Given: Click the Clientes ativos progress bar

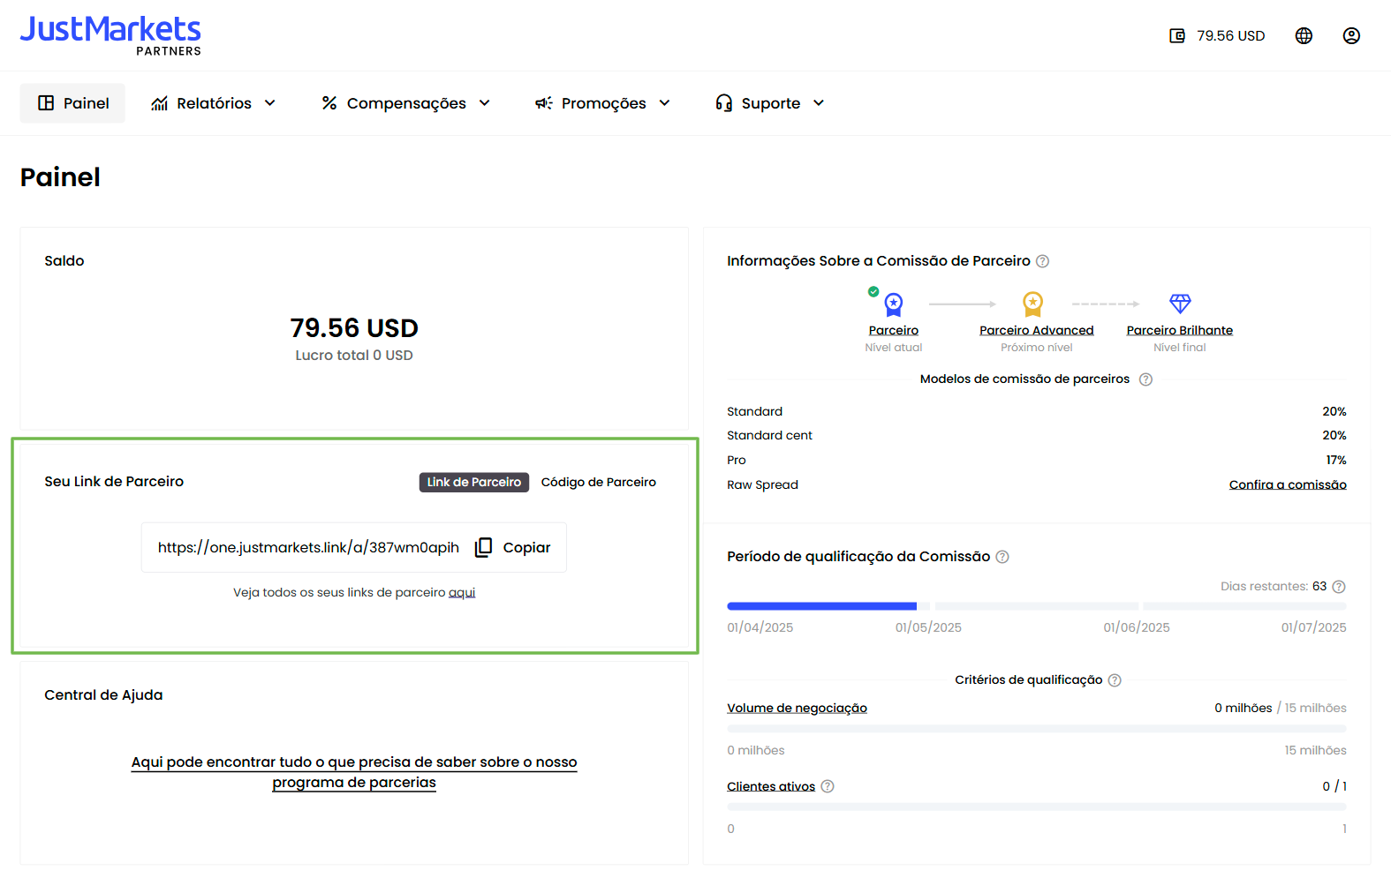Looking at the screenshot, I should coord(1037,807).
